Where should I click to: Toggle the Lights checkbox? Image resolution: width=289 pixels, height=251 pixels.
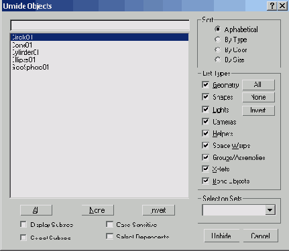(x=205, y=110)
